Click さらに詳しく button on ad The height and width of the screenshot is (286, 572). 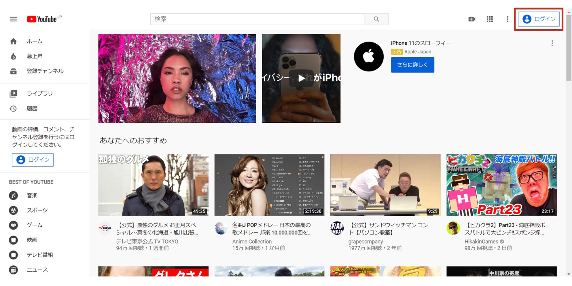coord(412,65)
